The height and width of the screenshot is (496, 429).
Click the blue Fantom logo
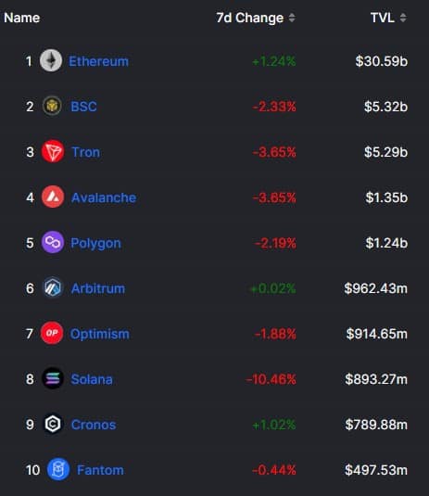(58, 469)
